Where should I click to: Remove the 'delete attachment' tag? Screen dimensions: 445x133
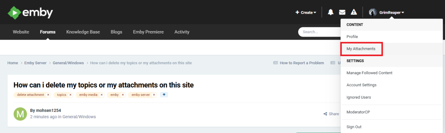pyautogui.click(x=48, y=95)
